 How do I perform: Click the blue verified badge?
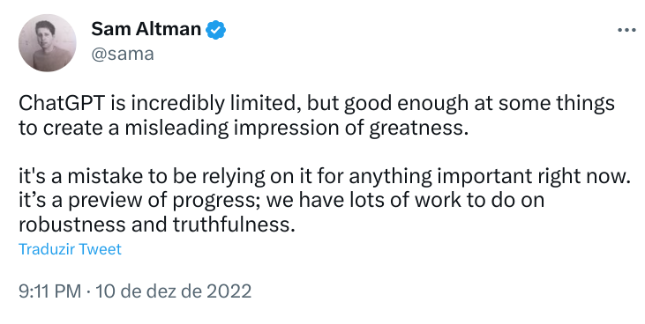tap(215, 30)
